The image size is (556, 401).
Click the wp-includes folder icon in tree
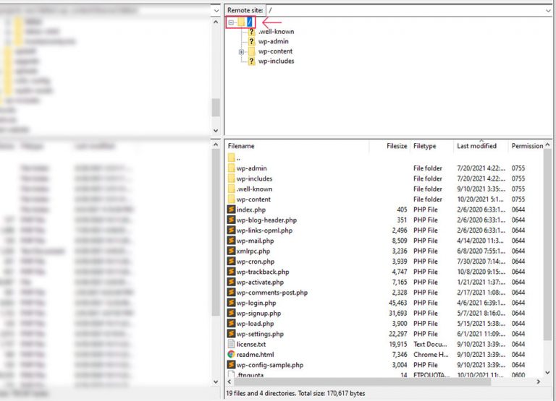tap(251, 61)
